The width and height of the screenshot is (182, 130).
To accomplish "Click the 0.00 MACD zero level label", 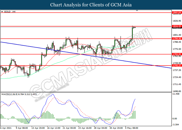I will pyautogui.click(x=175, y=119).
